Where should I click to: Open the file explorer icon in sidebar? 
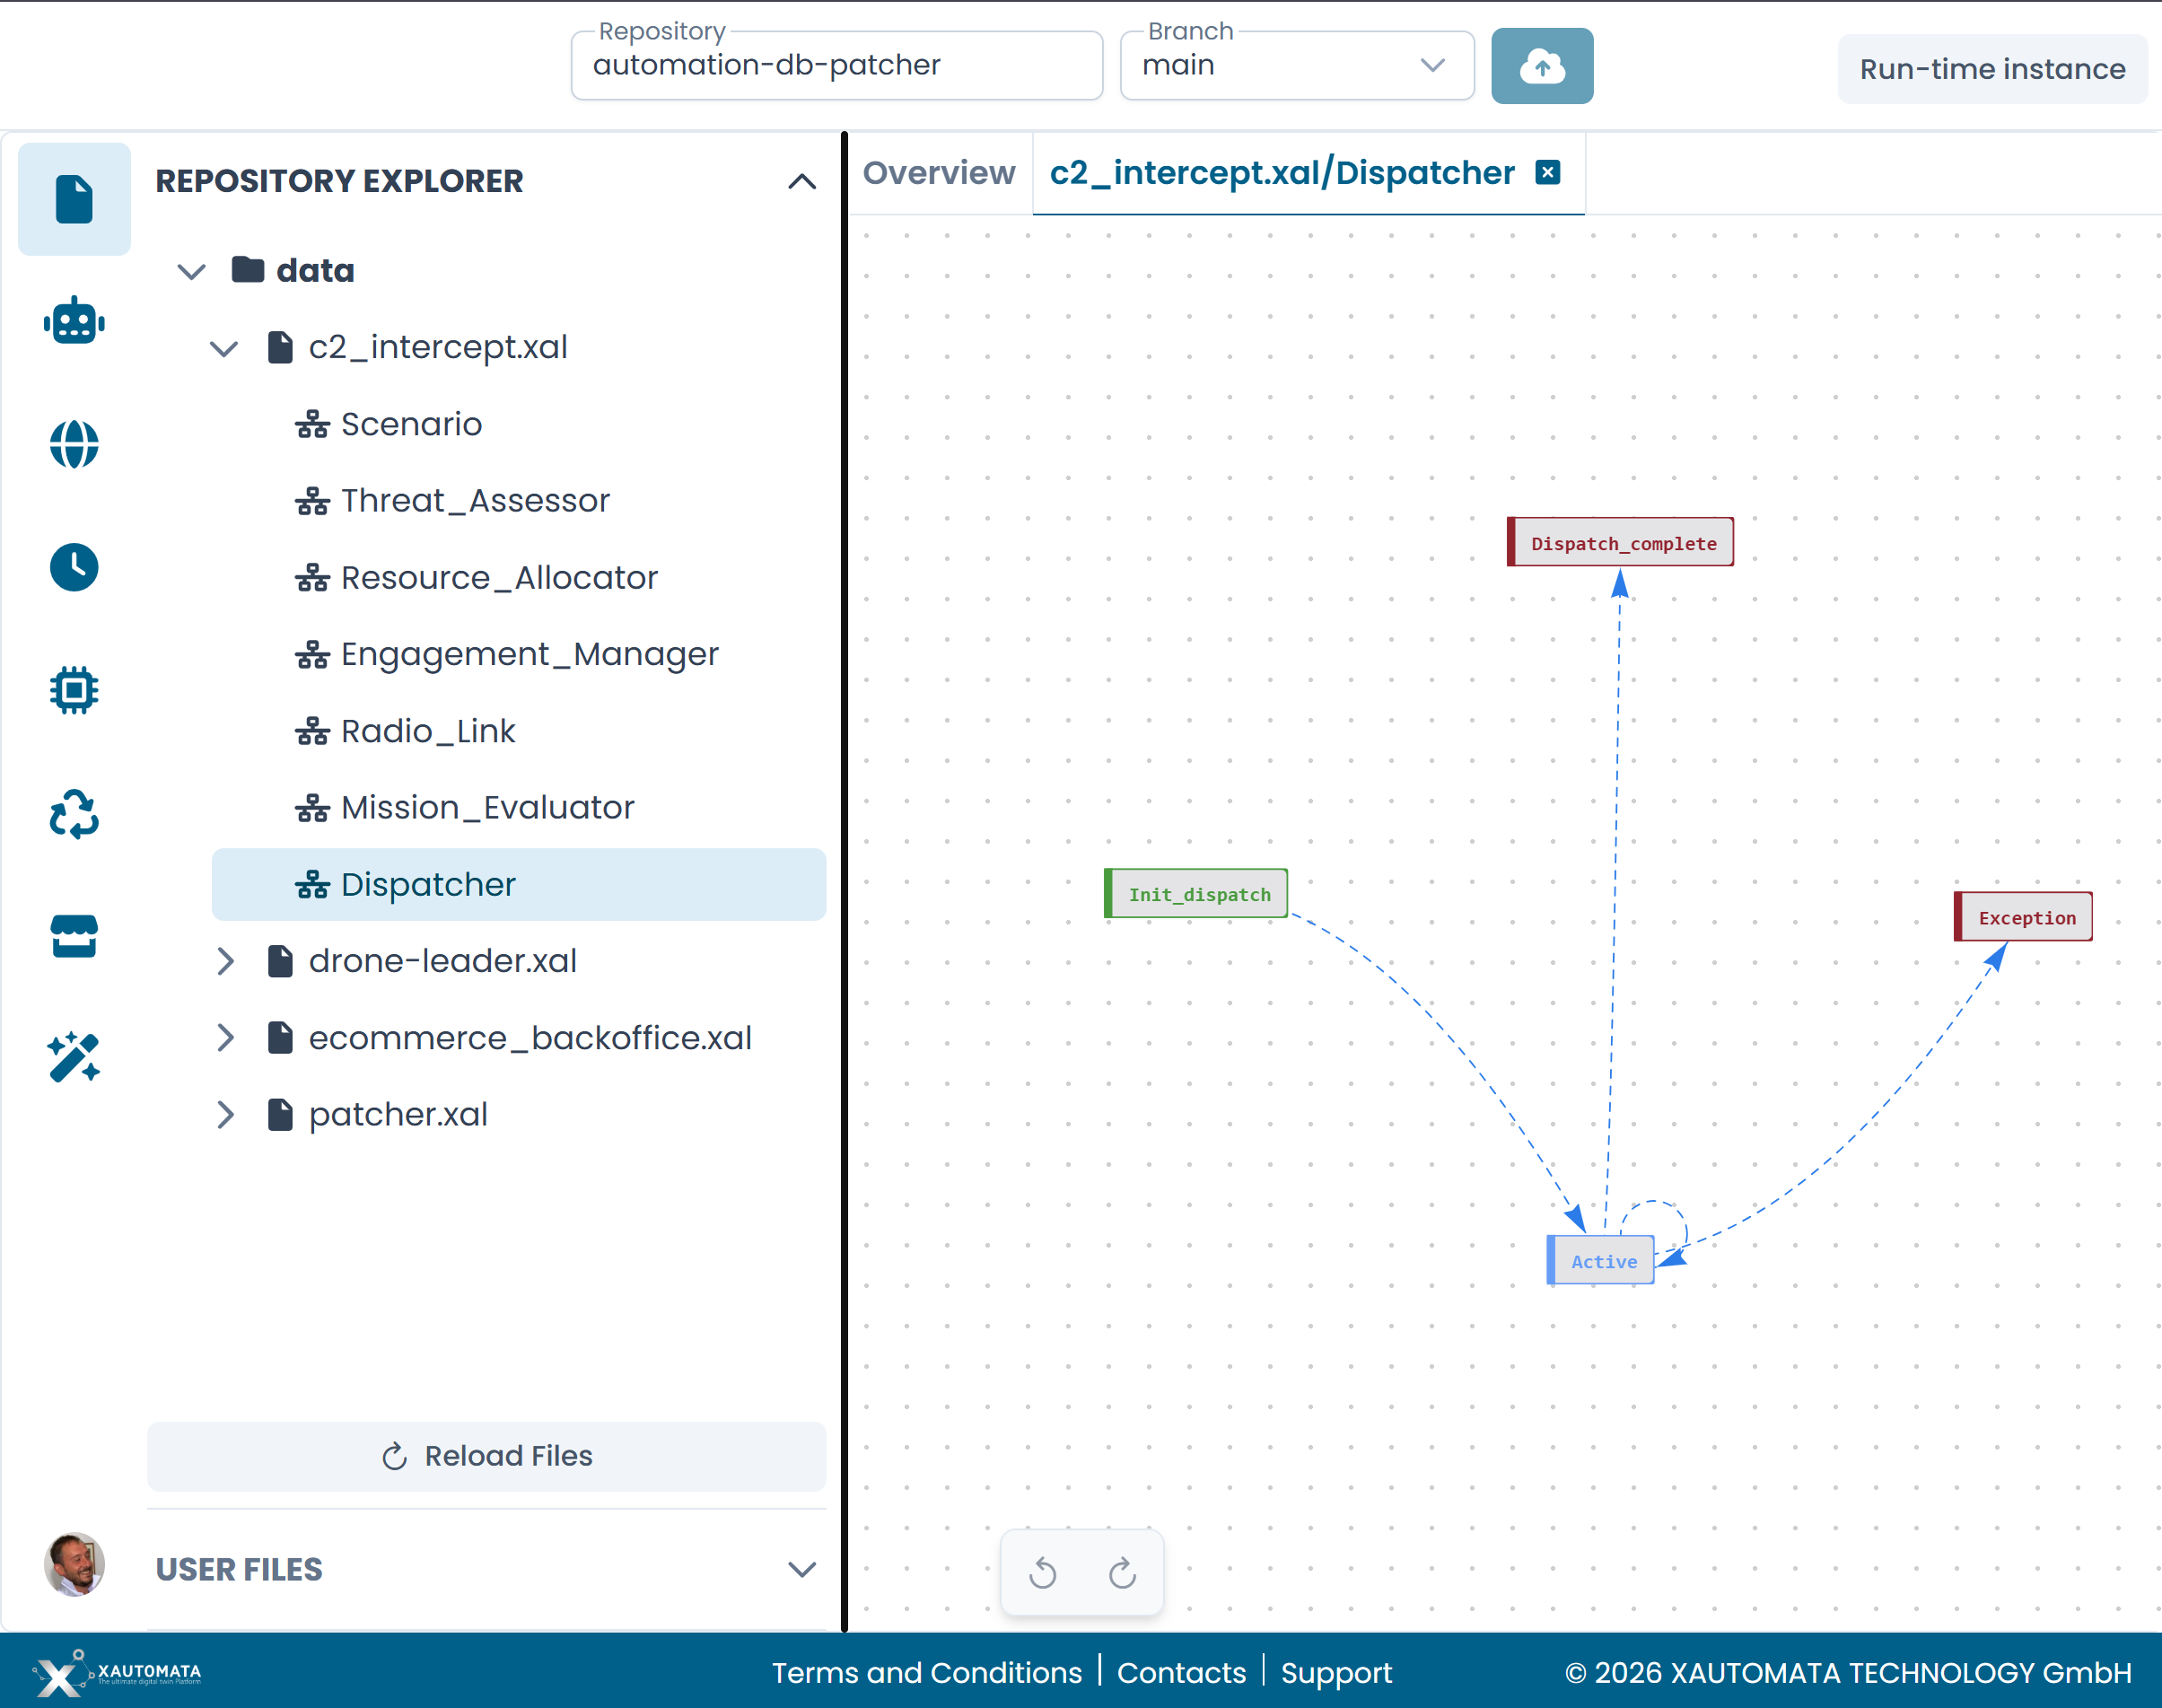click(74, 199)
